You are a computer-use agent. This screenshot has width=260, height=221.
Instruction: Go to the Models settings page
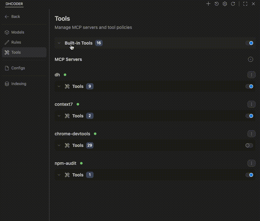point(18,32)
